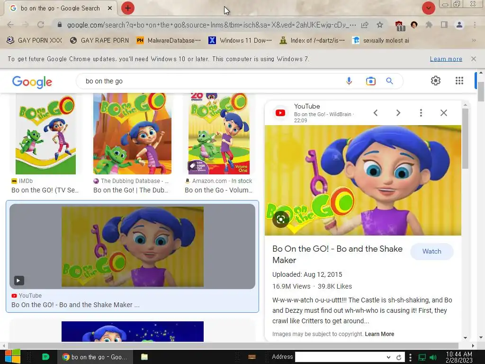The width and height of the screenshot is (485, 364).
Task: Select the 'bo on the go - Google Search' browser tab
Action: pos(60,9)
